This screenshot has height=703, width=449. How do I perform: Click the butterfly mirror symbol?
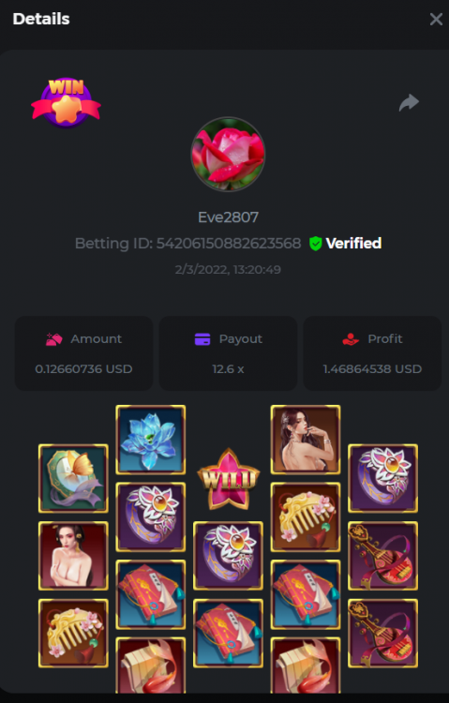point(73,478)
